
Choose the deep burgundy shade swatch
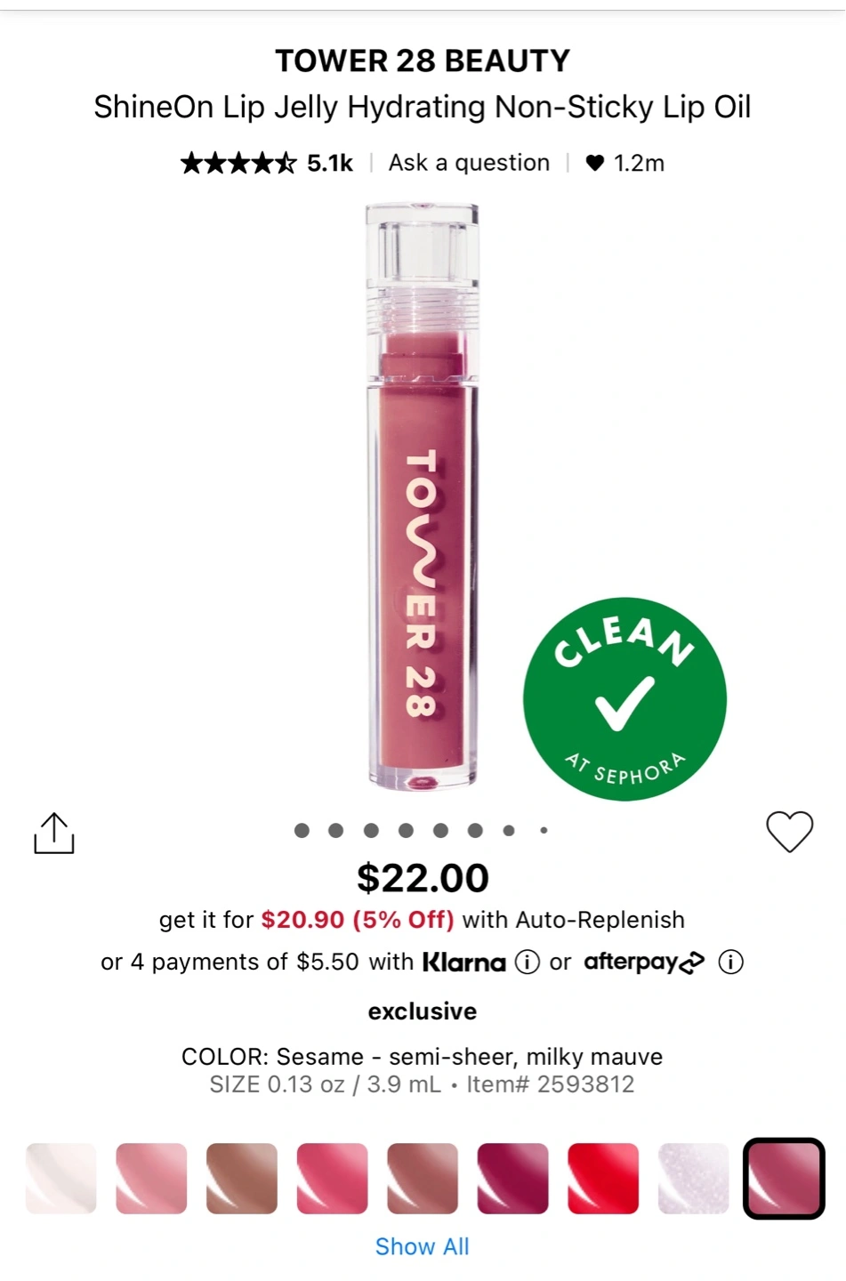(x=512, y=1179)
